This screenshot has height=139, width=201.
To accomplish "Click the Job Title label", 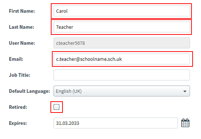I will pos(19,75).
